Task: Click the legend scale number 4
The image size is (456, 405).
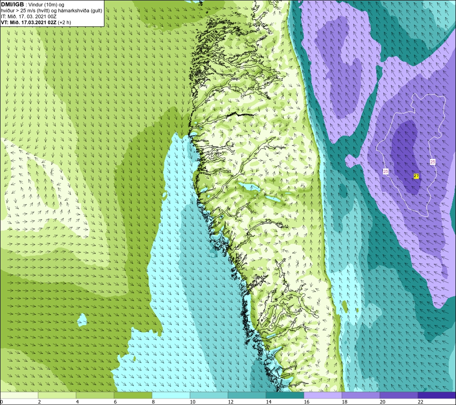Action: point(78,402)
